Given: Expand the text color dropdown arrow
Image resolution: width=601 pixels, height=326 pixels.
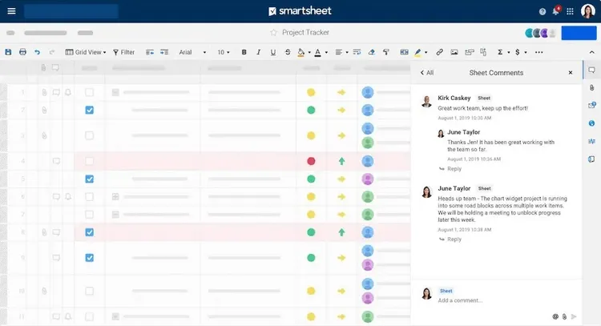Looking at the screenshot, I should 326,53.
